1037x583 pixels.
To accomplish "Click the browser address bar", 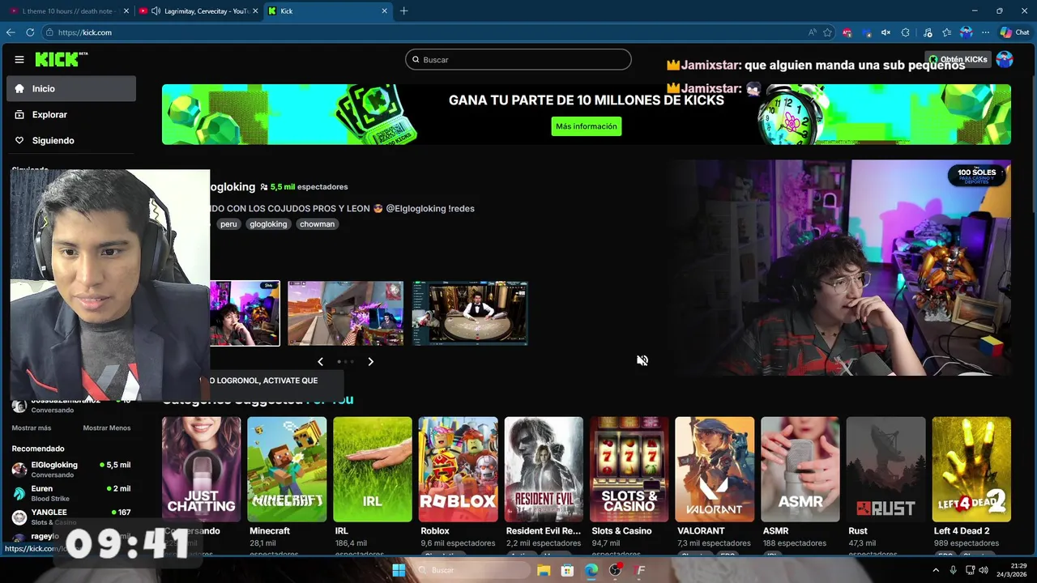I will pos(429,32).
